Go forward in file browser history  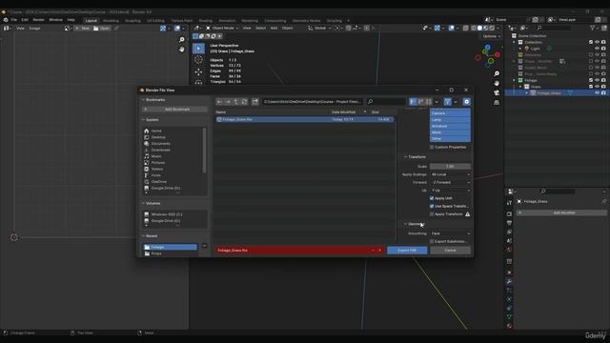click(x=228, y=102)
